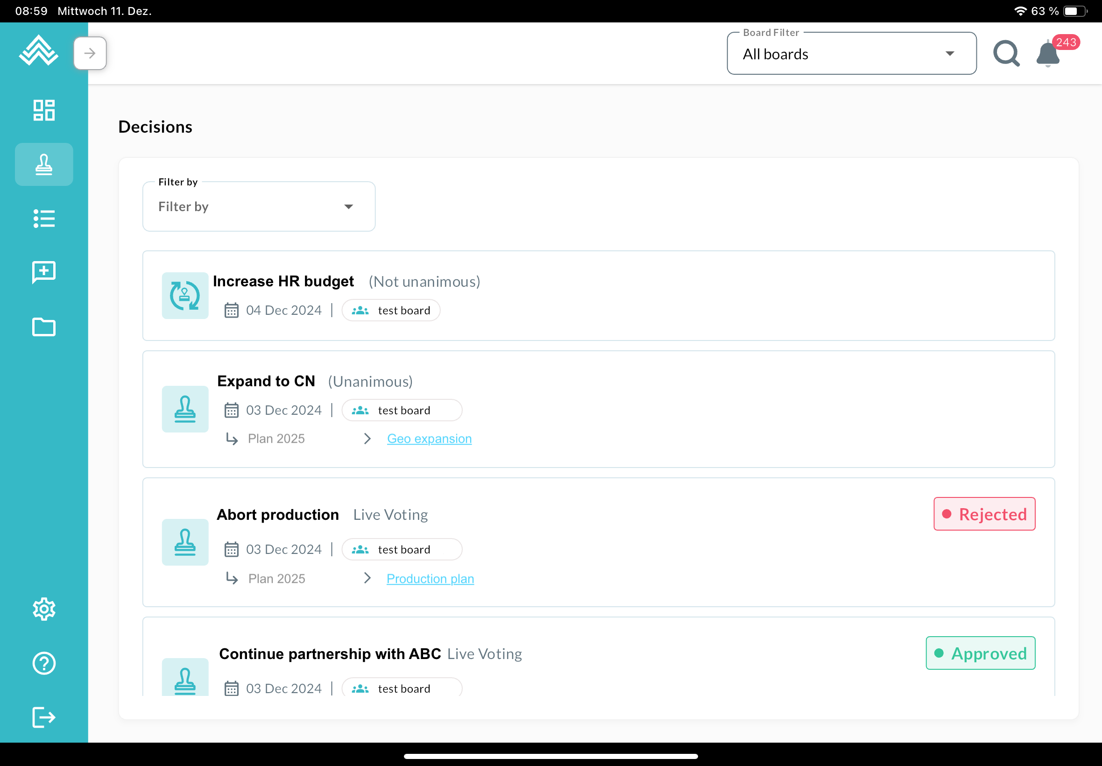Click test board chip on Increase HR budget
Image resolution: width=1102 pixels, height=766 pixels.
click(x=390, y=311)
